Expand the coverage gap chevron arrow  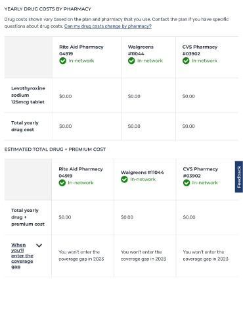pyautogui.click(x=39, y=246)
